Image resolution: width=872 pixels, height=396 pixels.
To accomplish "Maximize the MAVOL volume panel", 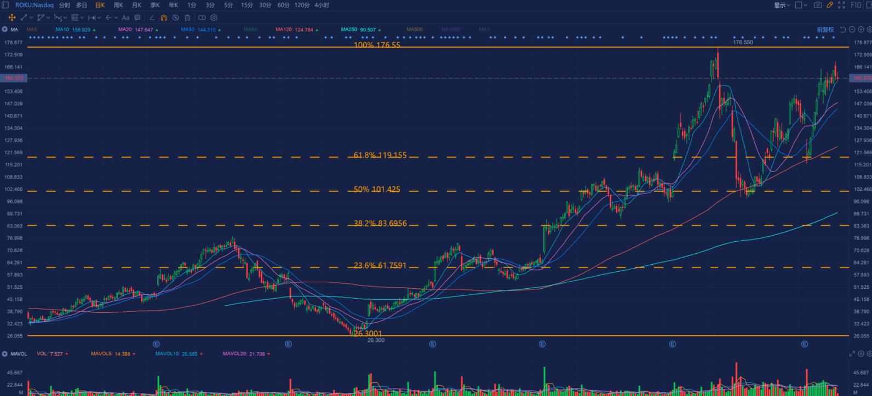I will coord(852,354).
